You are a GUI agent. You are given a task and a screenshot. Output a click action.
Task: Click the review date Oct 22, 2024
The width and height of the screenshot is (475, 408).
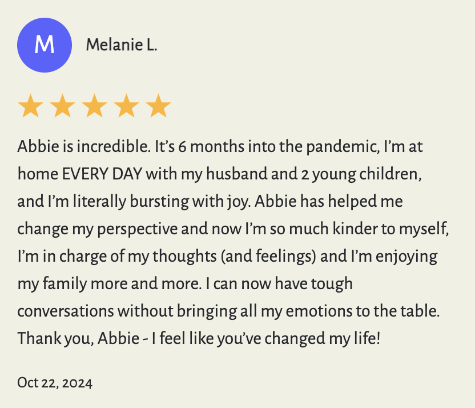(x=55, y=382)
